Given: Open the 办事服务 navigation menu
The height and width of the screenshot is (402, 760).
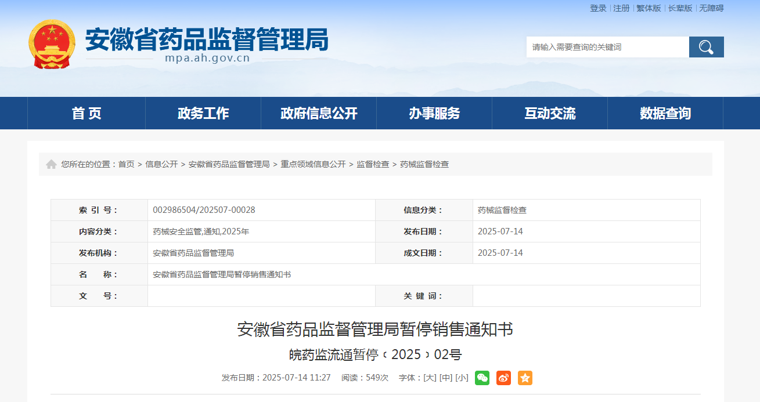Looking at the screenshot, I should click(434, 113).
